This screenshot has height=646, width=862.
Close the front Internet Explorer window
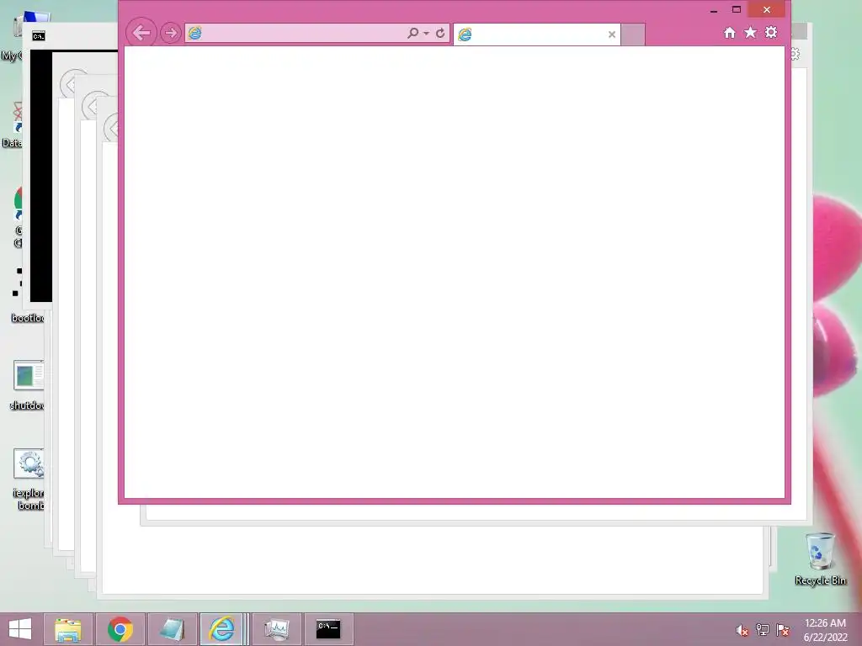click(767, 9)
